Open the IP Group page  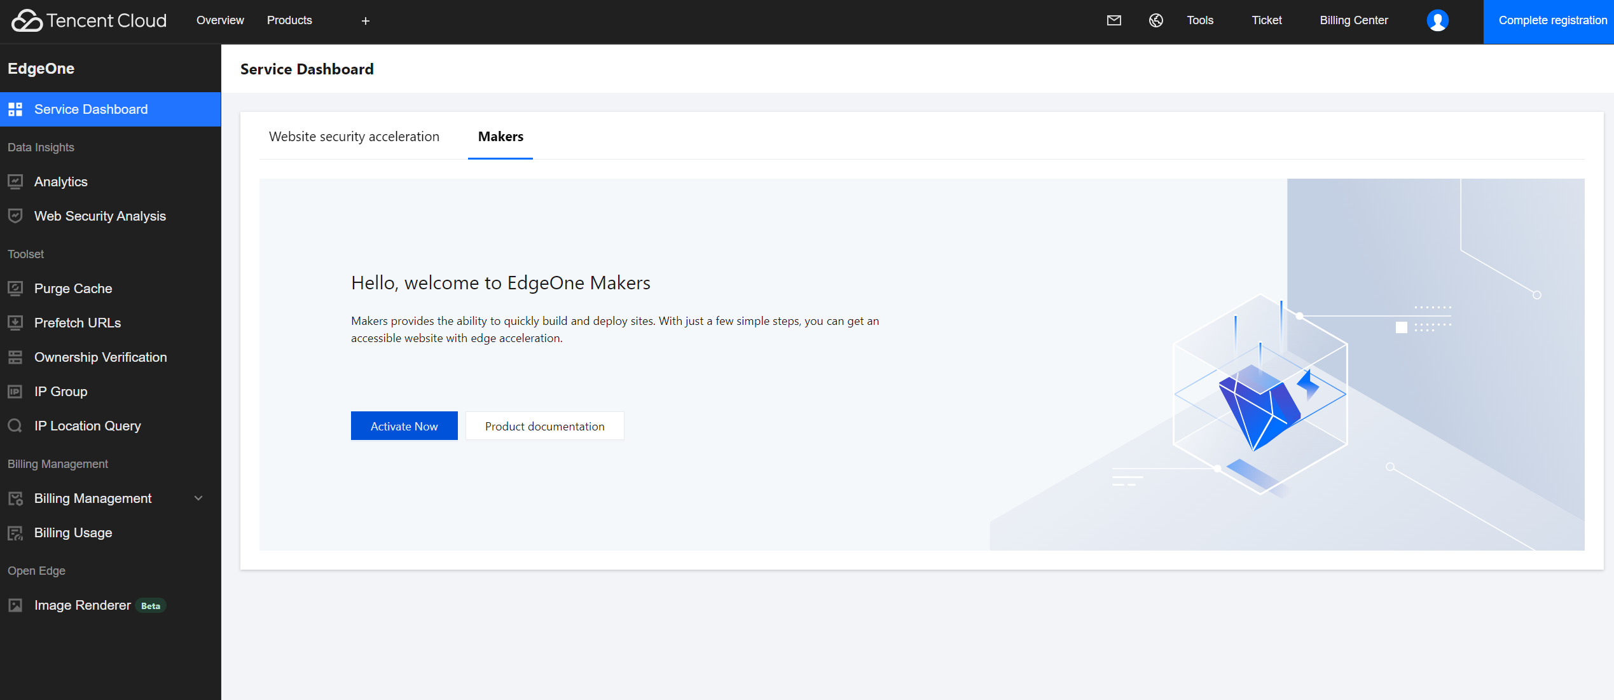(110, 392)
